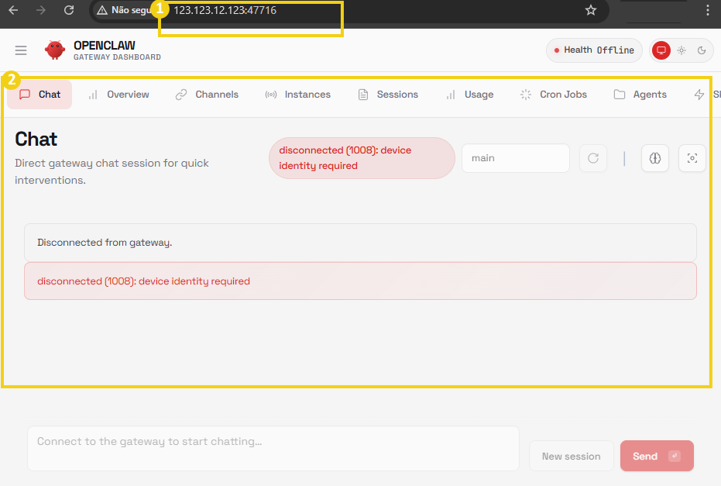Select the red monitor theme toggle
Image resolution: width=721 pixels, height=486 pixels.
pos(661,50)
